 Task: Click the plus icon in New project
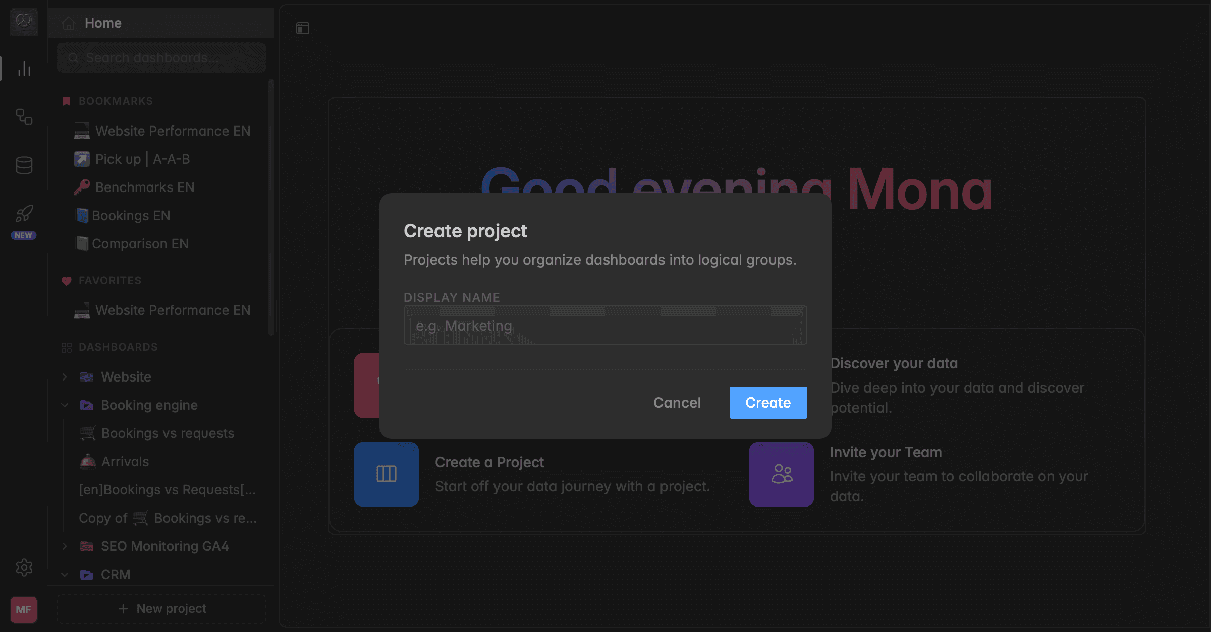[123, 609]
